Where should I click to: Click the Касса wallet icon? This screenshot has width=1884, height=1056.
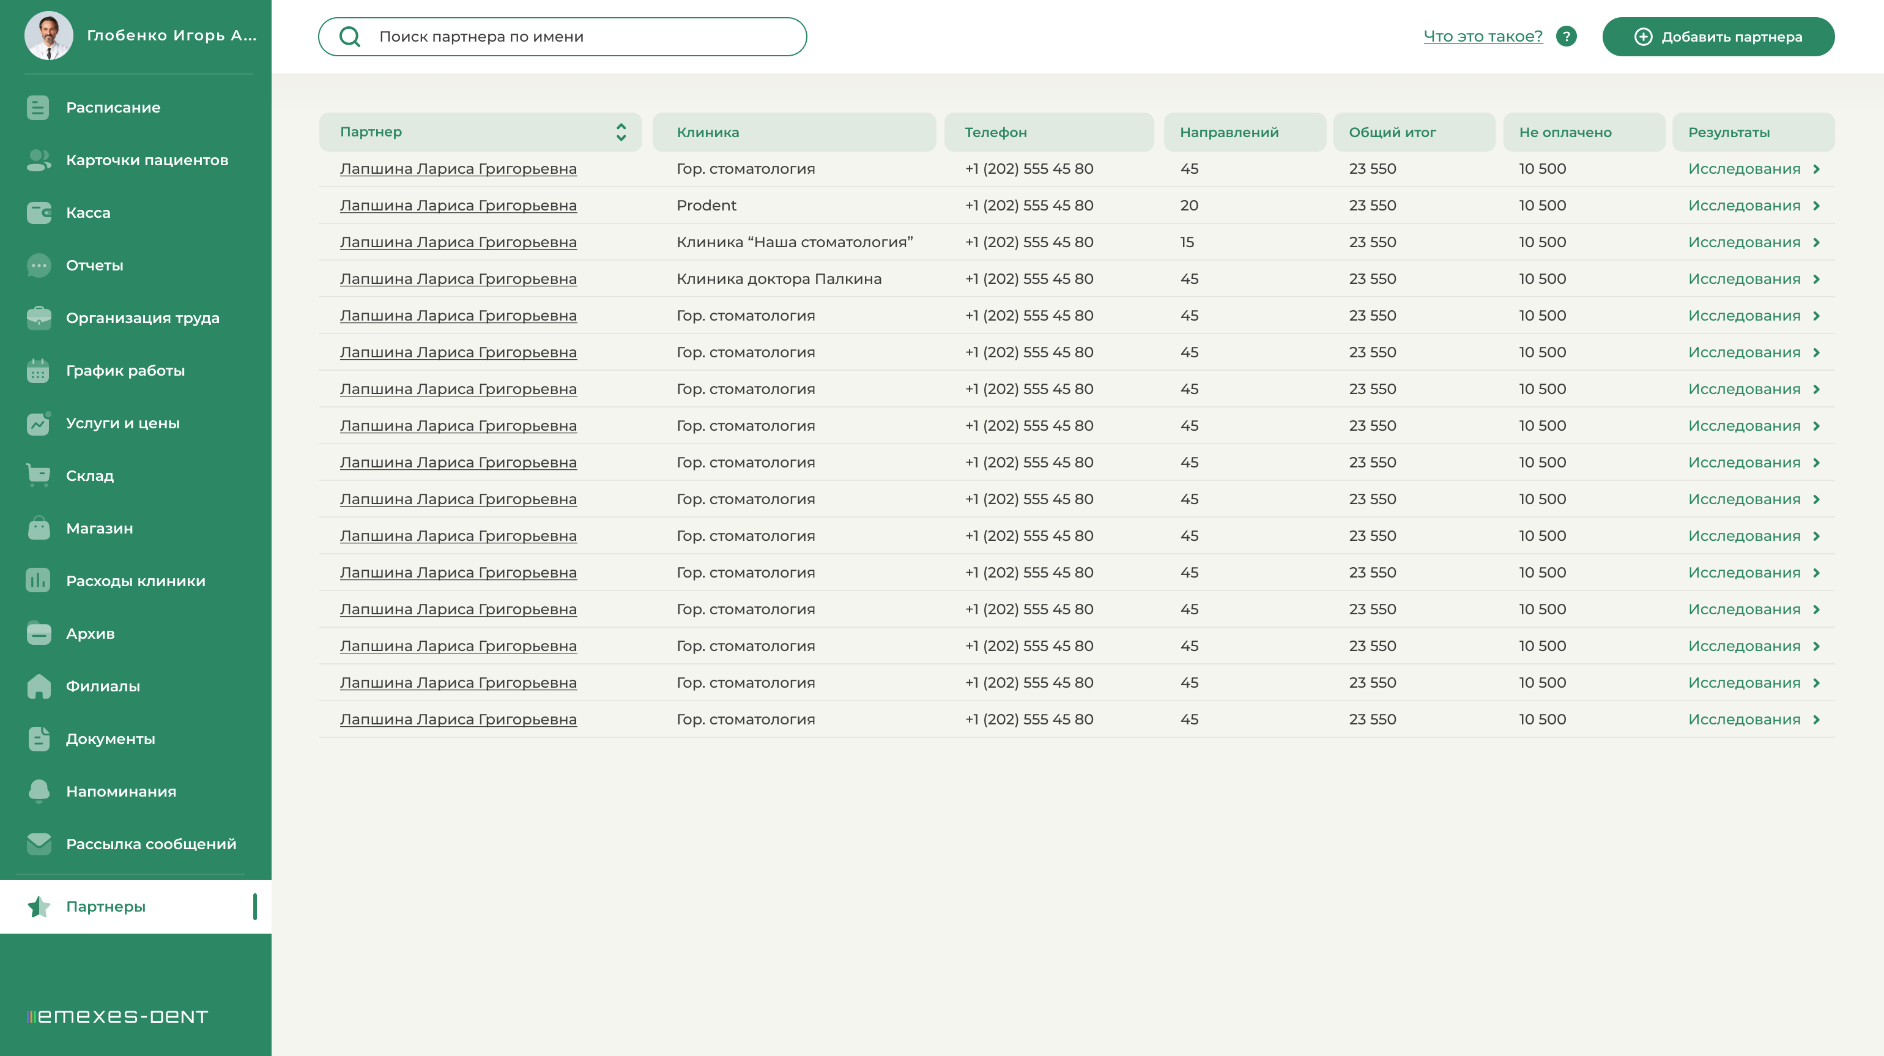(39, 213)
